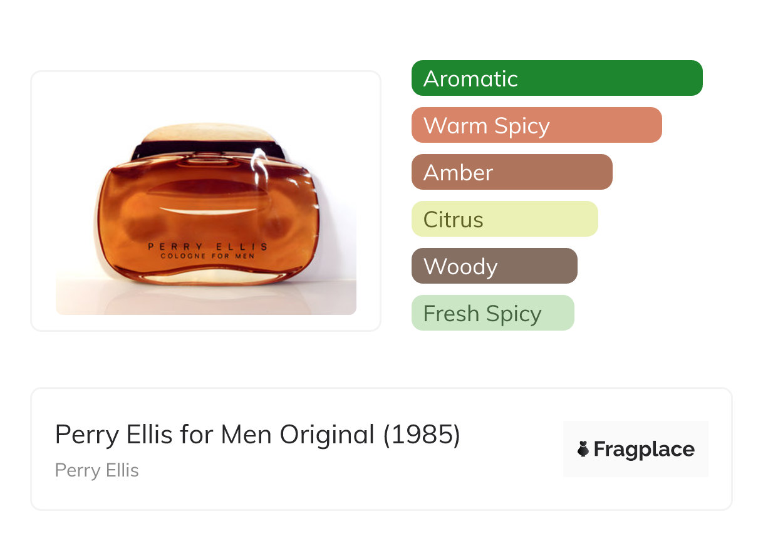Select the Warm Spicy accord bar
Image resolution: width=763 pixels, height=541 pixels.
point(536,125)
